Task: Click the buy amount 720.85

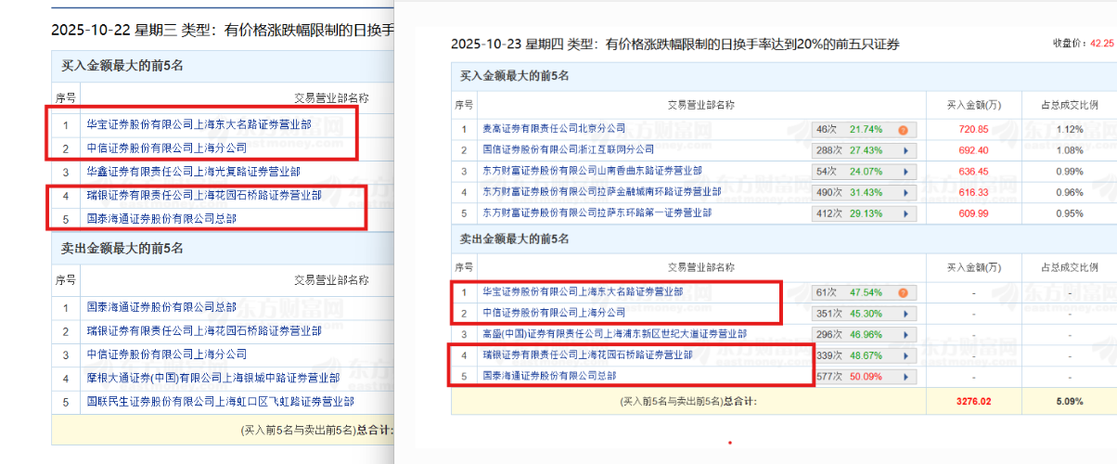Action: [x=973, y=129]
